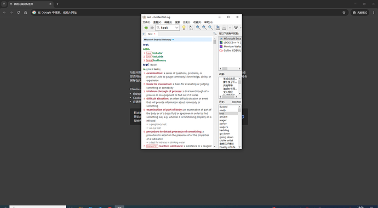Click the lightbulb scan popup icon
The image size is (378, 208).
(184, 28)
